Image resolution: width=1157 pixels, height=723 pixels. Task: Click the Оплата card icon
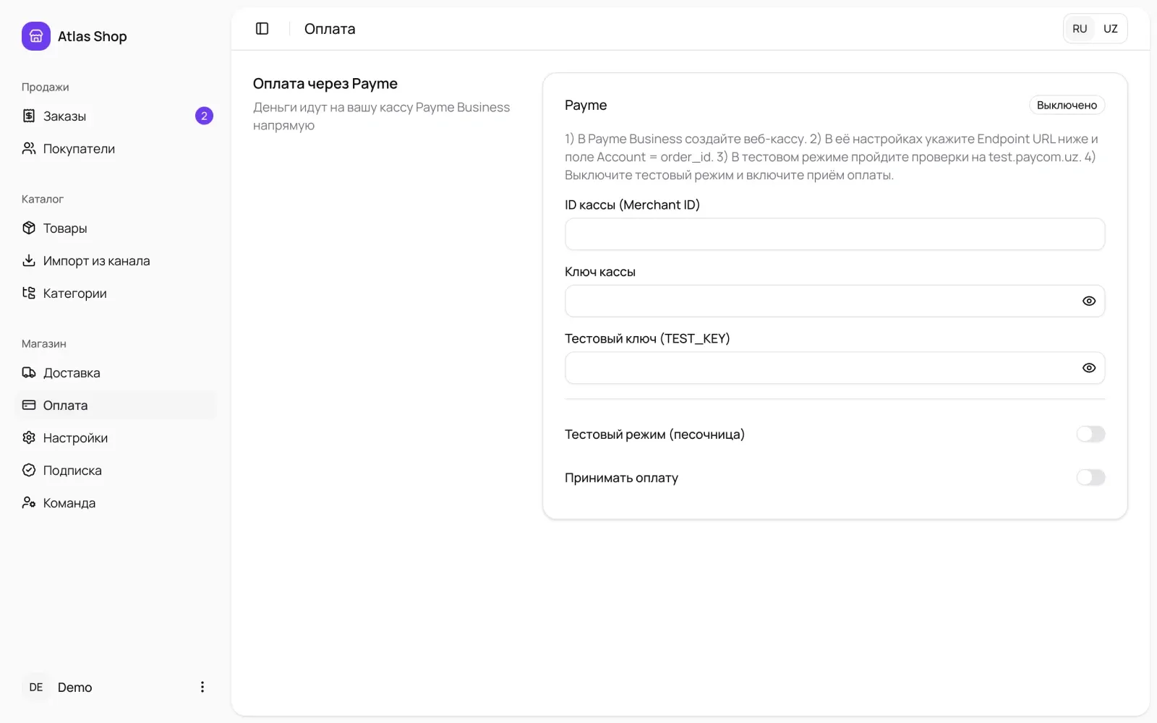pos(29,405)
